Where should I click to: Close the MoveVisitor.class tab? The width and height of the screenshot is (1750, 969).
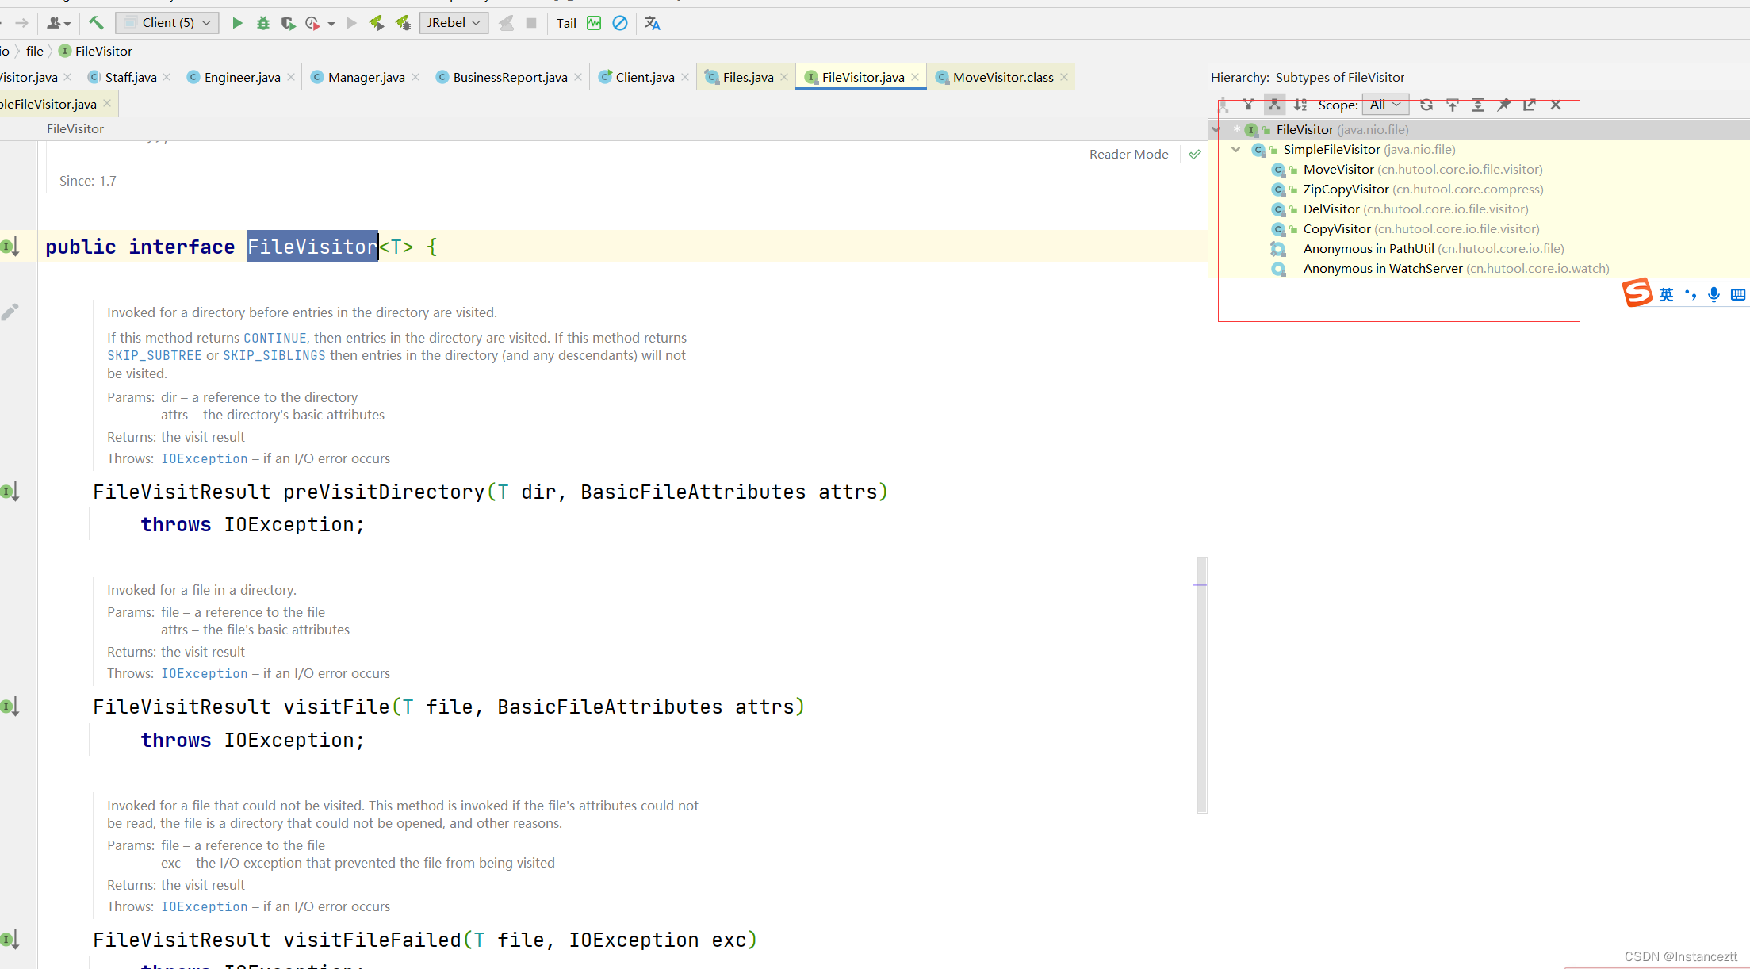tap(1064, 77)
